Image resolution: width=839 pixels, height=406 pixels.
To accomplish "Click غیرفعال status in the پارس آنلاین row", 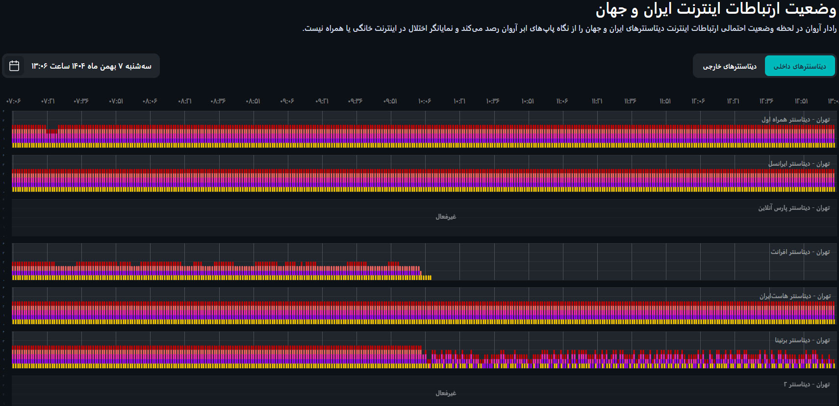I will pyautogui.click(x=446, y=217).
